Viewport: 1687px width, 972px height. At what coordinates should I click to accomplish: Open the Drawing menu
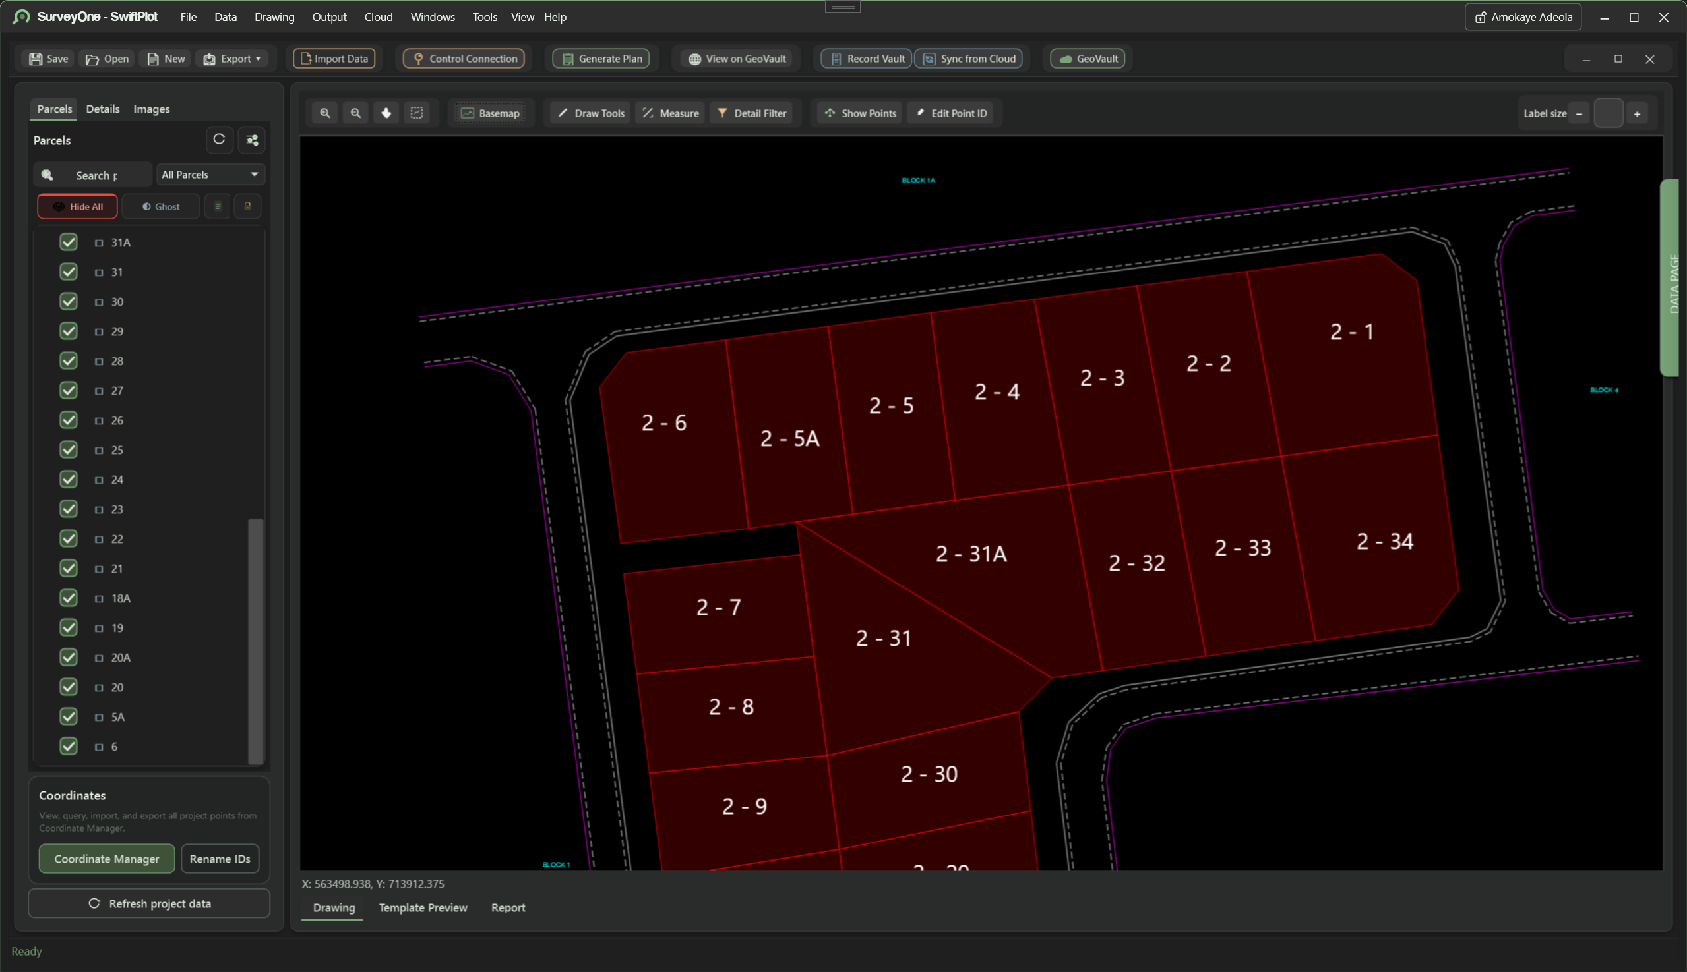[274, 17]
